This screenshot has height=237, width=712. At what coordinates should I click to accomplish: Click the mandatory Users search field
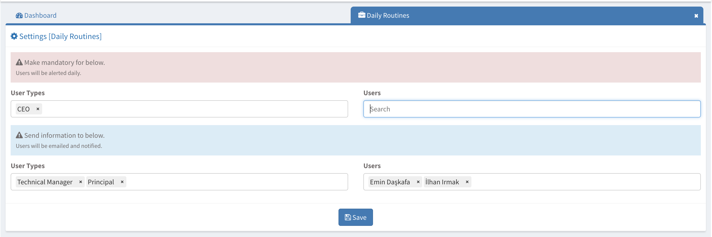(x=532, y=109)
